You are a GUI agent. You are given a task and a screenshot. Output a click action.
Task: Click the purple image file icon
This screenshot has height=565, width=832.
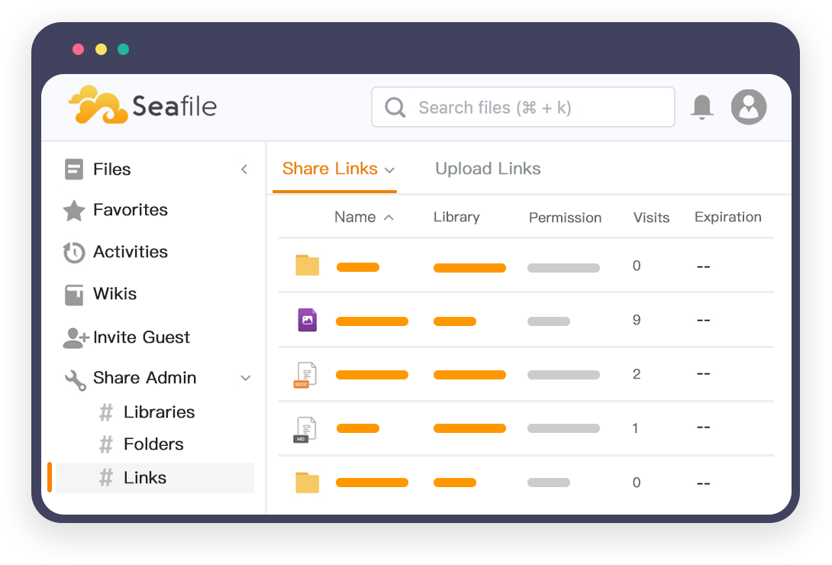(x=307, y=320)
